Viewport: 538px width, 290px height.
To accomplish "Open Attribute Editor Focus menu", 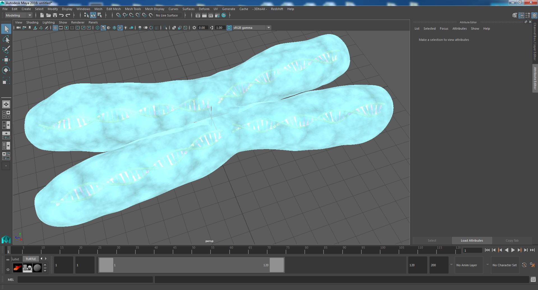I will click(444, 29).
